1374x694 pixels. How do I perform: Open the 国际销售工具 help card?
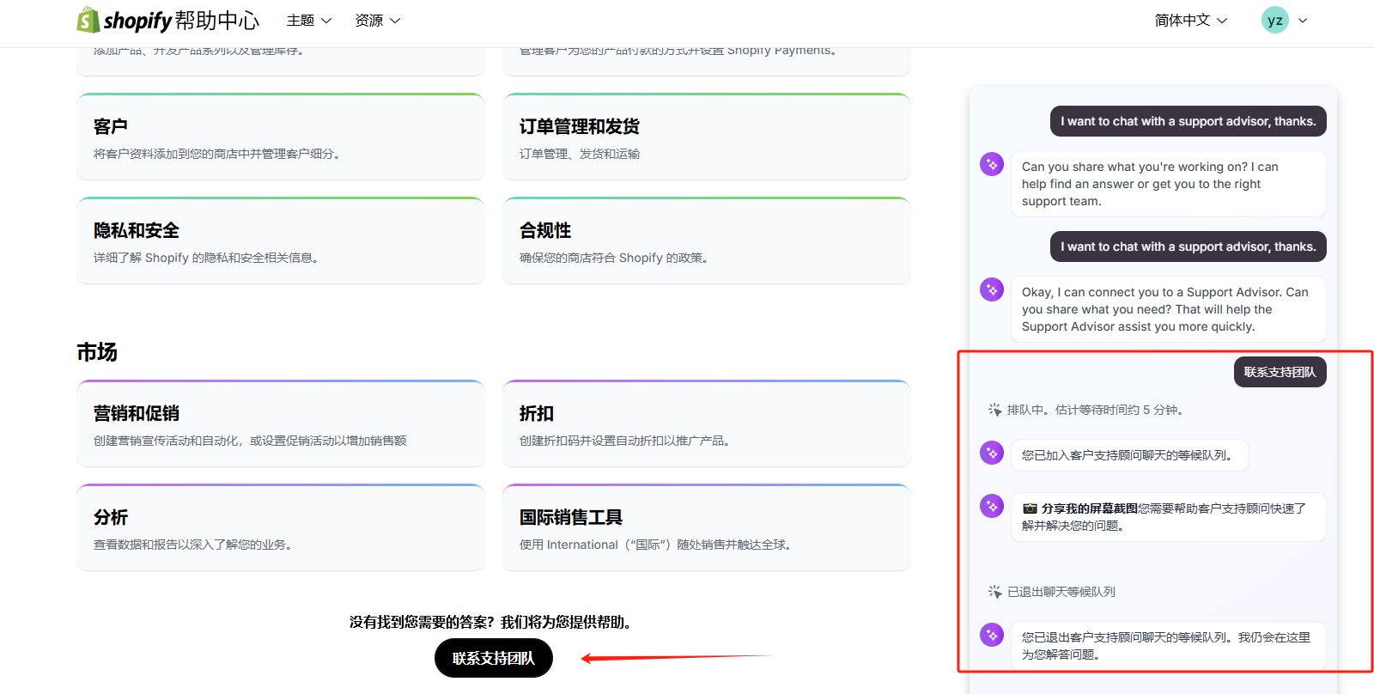706,527
